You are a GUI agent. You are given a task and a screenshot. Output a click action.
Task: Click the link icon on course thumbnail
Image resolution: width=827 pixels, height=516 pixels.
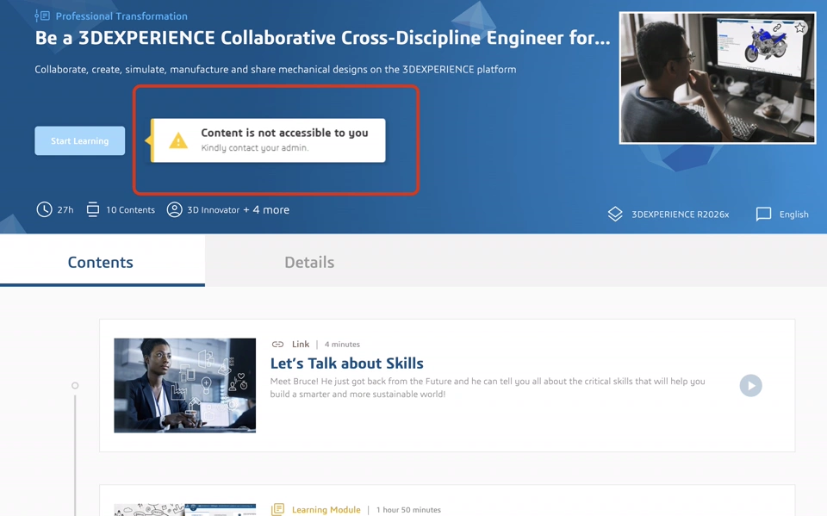click(777, 28)
